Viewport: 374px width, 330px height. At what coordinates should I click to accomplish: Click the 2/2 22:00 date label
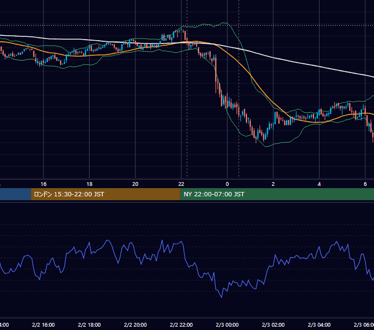pos(182,324)
